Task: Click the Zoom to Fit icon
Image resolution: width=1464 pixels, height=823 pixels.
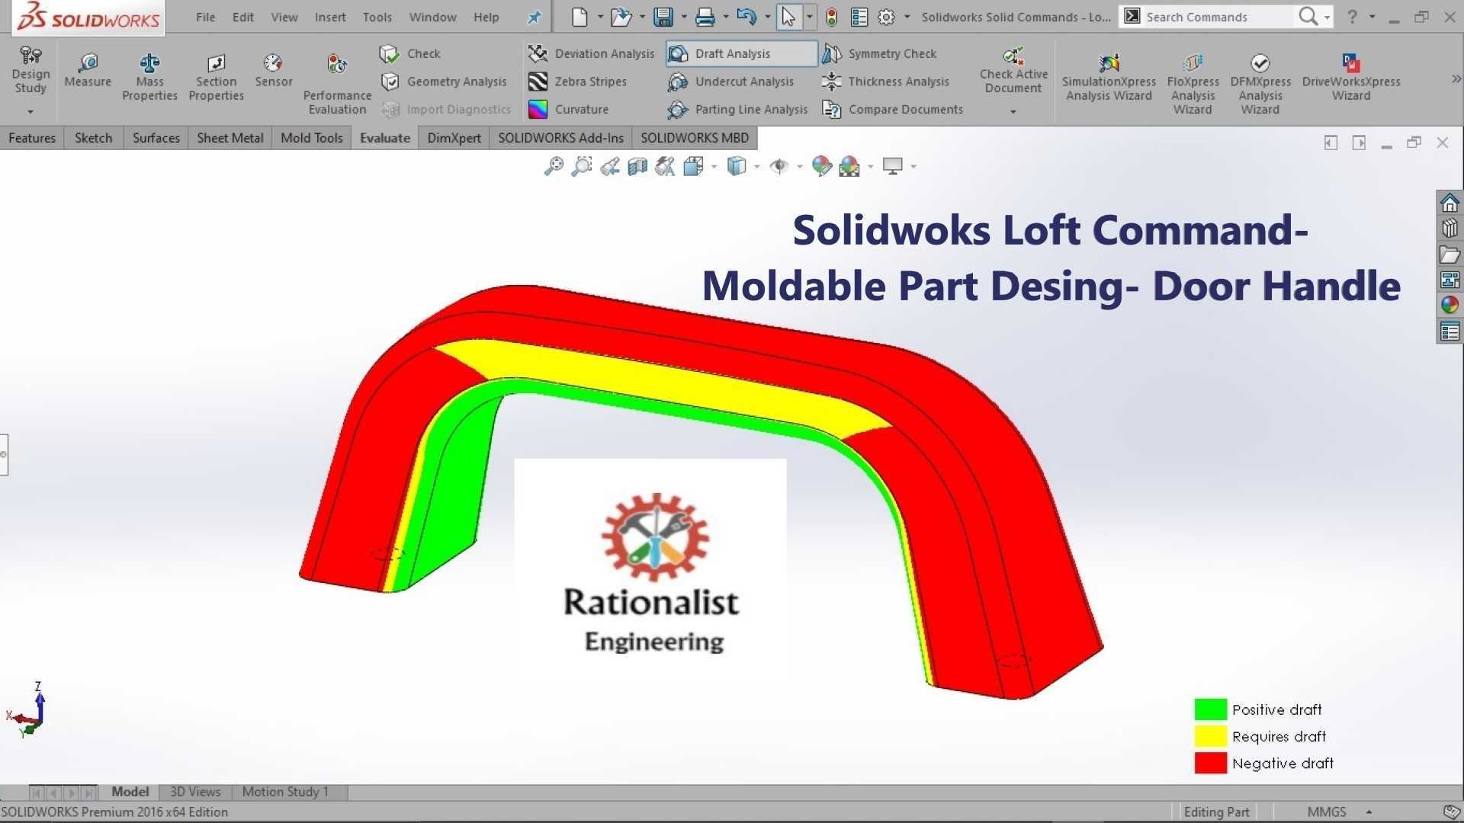Action: [x=554, y=165]
